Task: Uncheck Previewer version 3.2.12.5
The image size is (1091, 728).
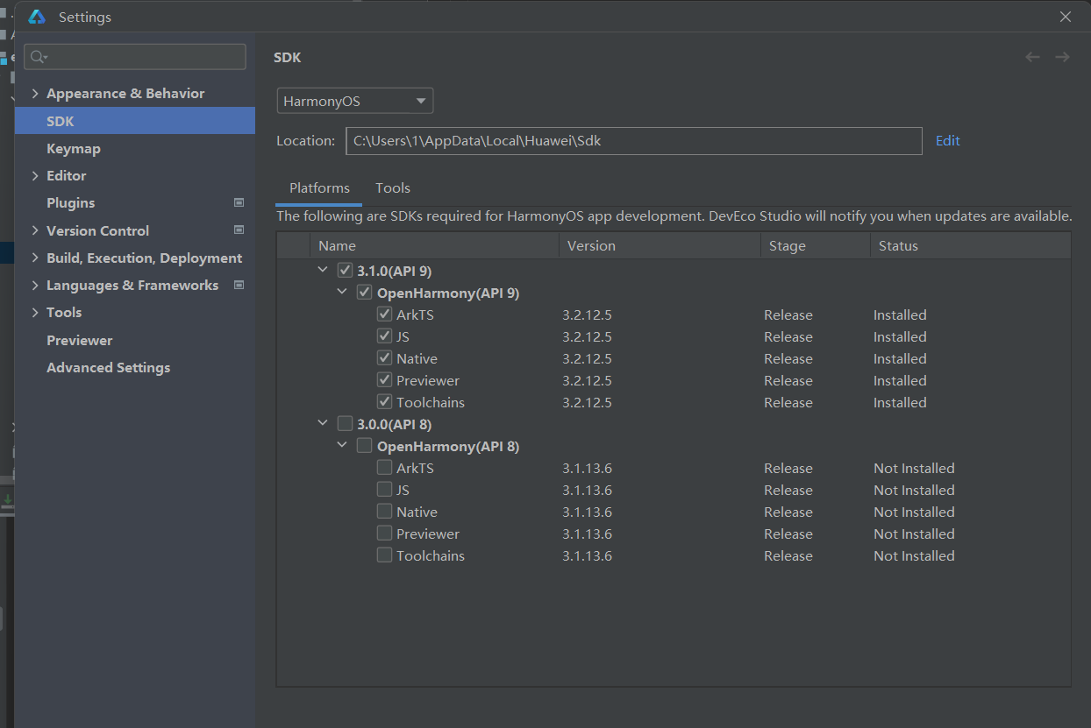Action: [x=384, y=380]
